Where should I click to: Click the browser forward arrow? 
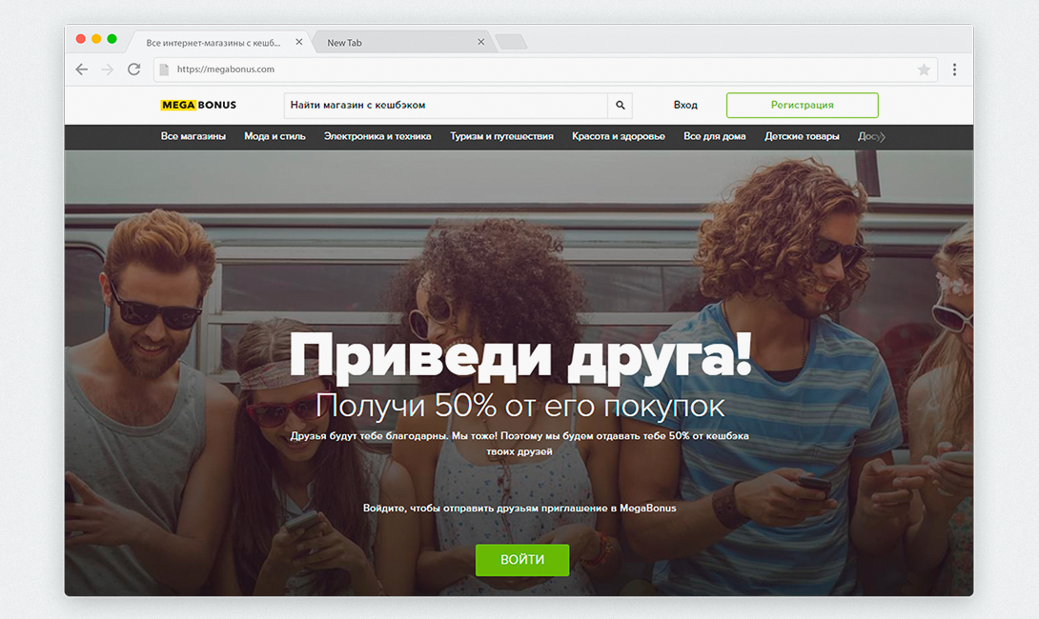tap(108, 70)
